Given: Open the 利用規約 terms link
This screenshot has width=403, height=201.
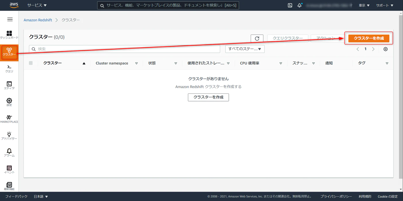Looking at the screenshot, I should [365, 196].
